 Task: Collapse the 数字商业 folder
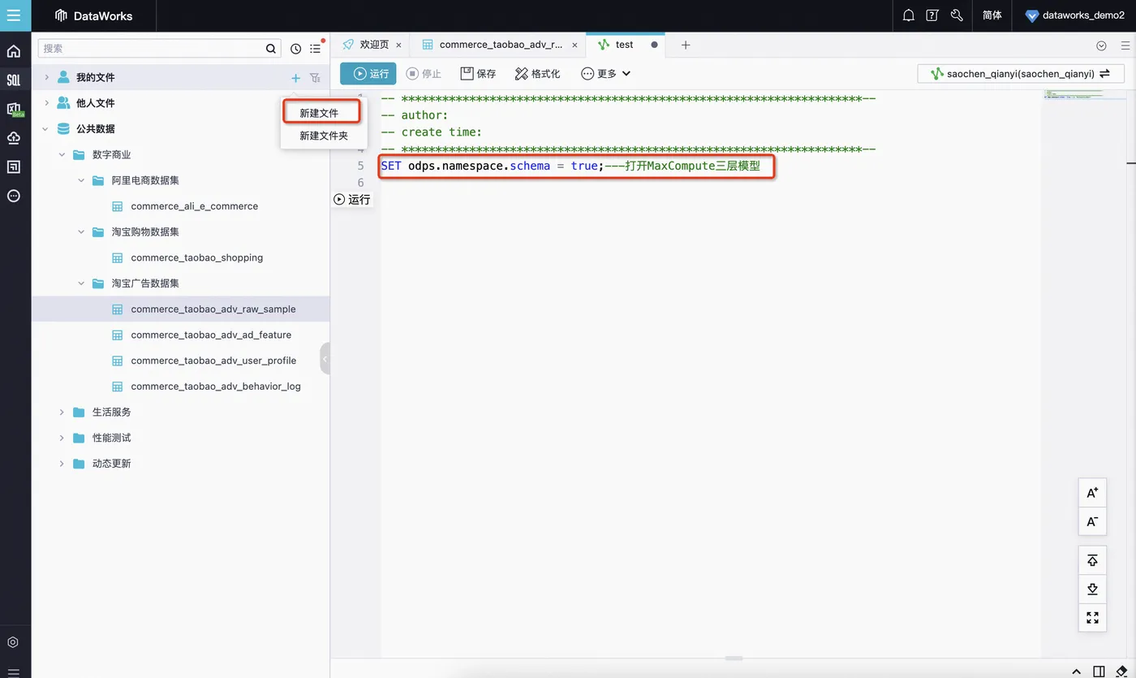(x=62, y=154)
